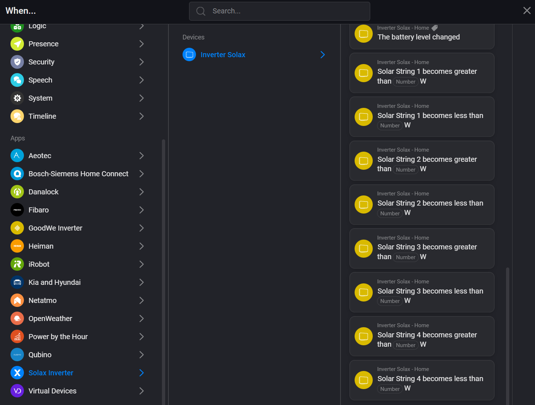Click the Danalock app icon

tap(17, 192)
